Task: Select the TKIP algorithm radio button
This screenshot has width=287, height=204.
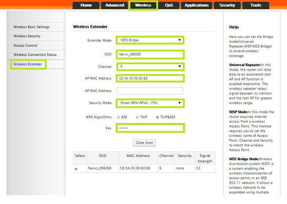Action: point(137,117)
